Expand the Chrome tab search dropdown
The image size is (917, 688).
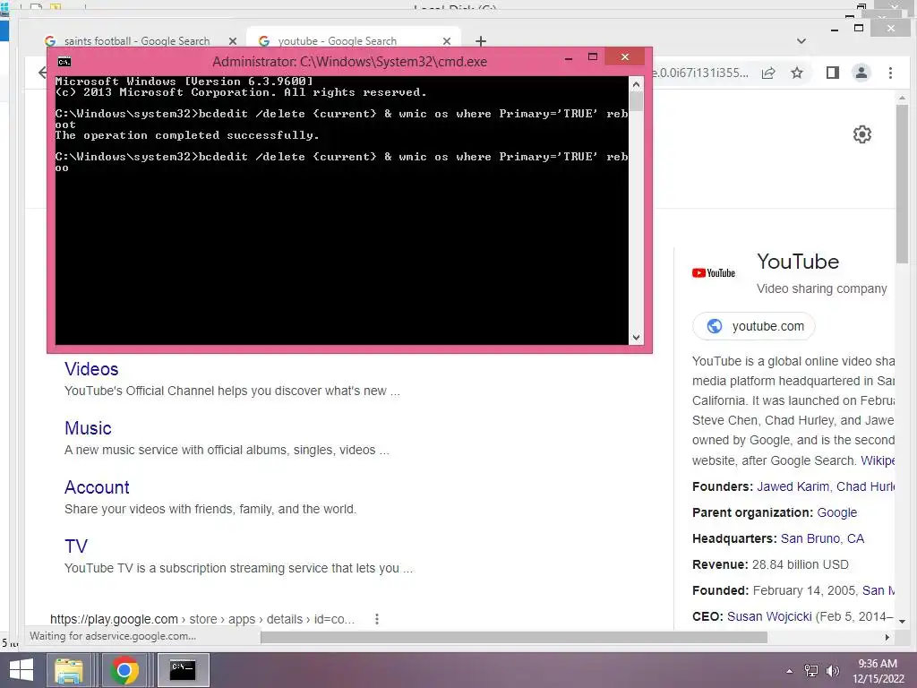801,41
